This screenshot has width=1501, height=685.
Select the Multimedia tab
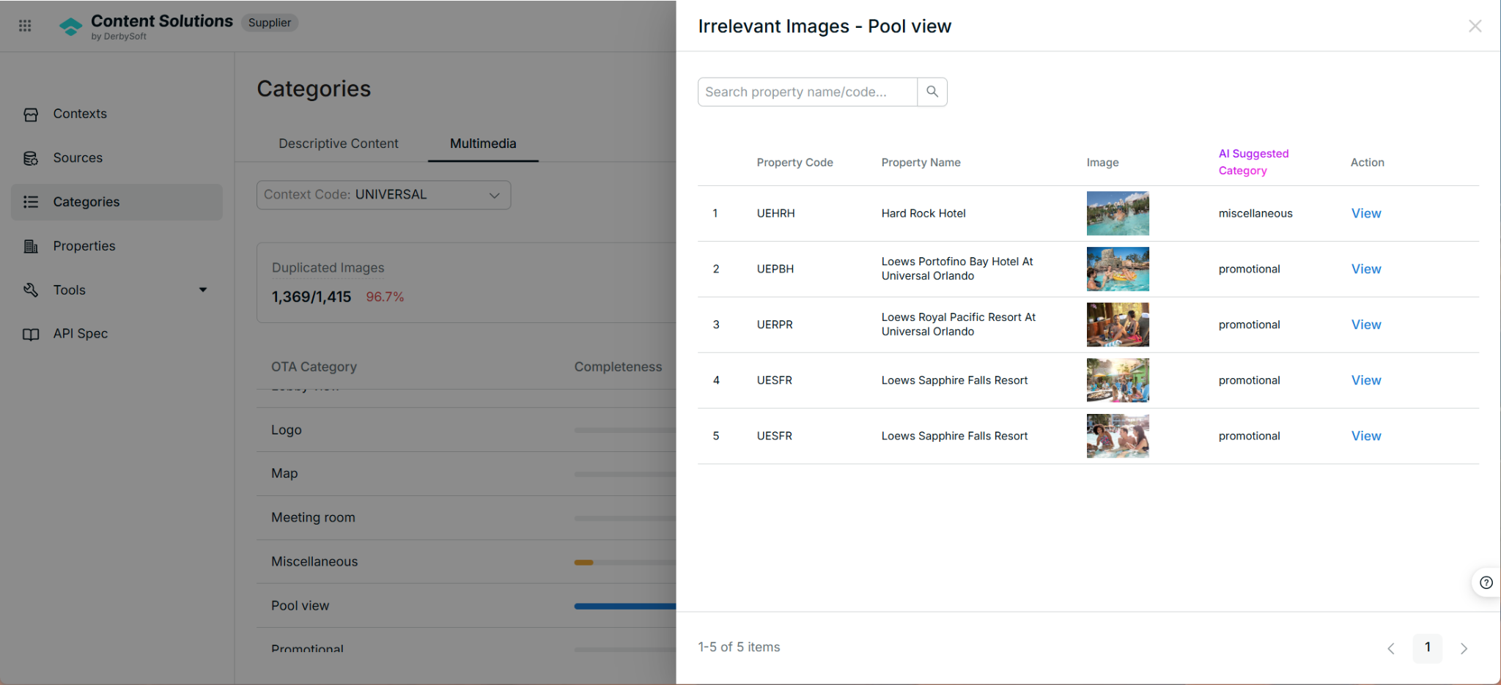483,144
